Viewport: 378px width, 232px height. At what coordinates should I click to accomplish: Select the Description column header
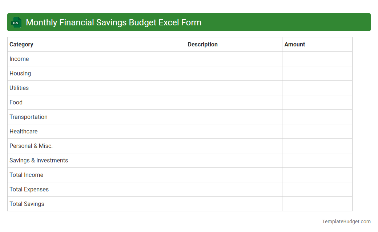(202, 44)
